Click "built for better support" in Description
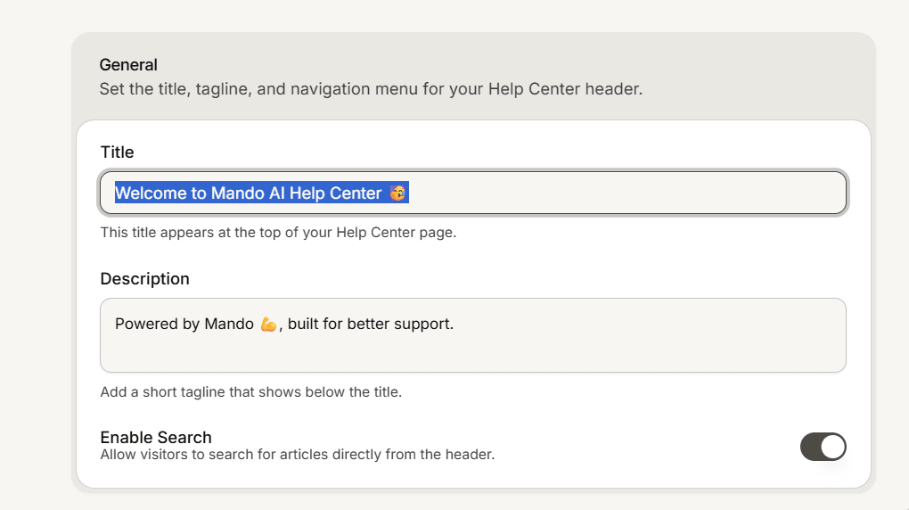The image size is (909, 510). click(x=369, y=324)
